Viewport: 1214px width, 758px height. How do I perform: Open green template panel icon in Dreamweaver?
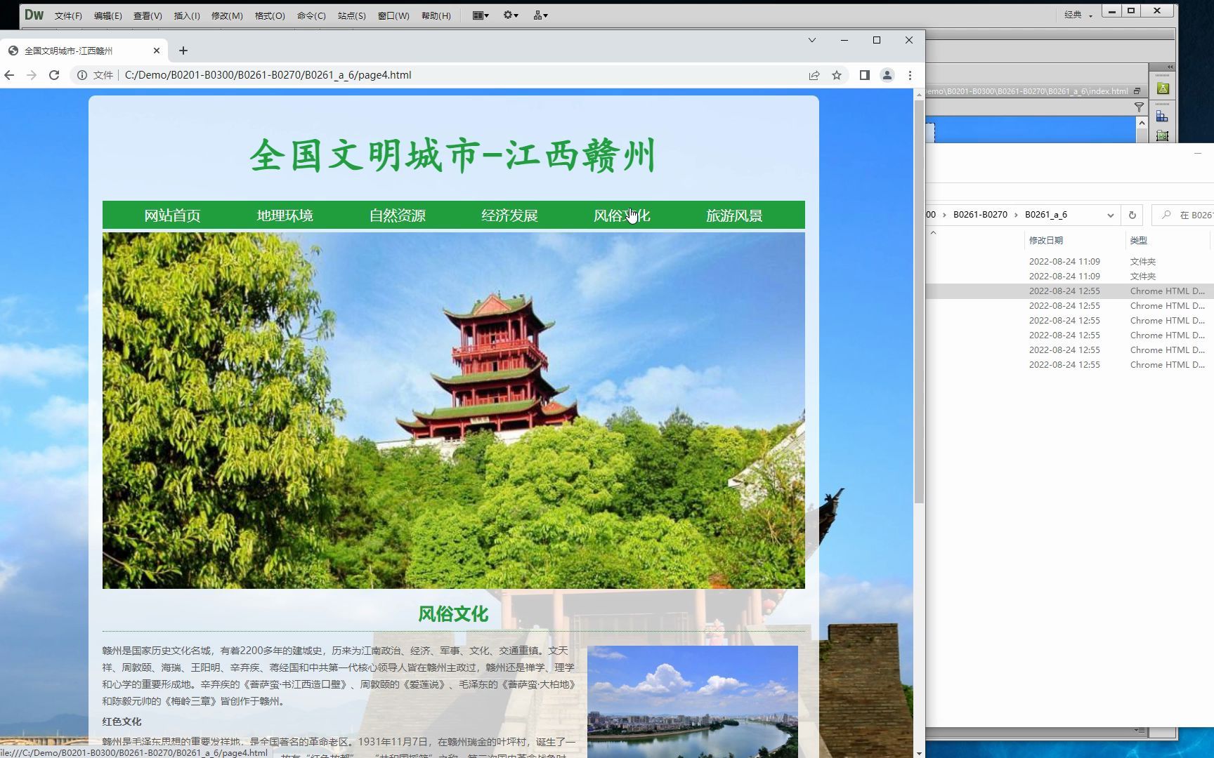(1163, 135)
